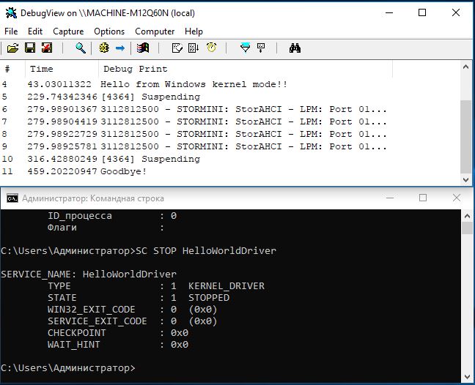Image resolution: width=475 pixels, height=385 pixels.
Task: Open the Filter/Highlight funnel icon
Action: [245, 48]
